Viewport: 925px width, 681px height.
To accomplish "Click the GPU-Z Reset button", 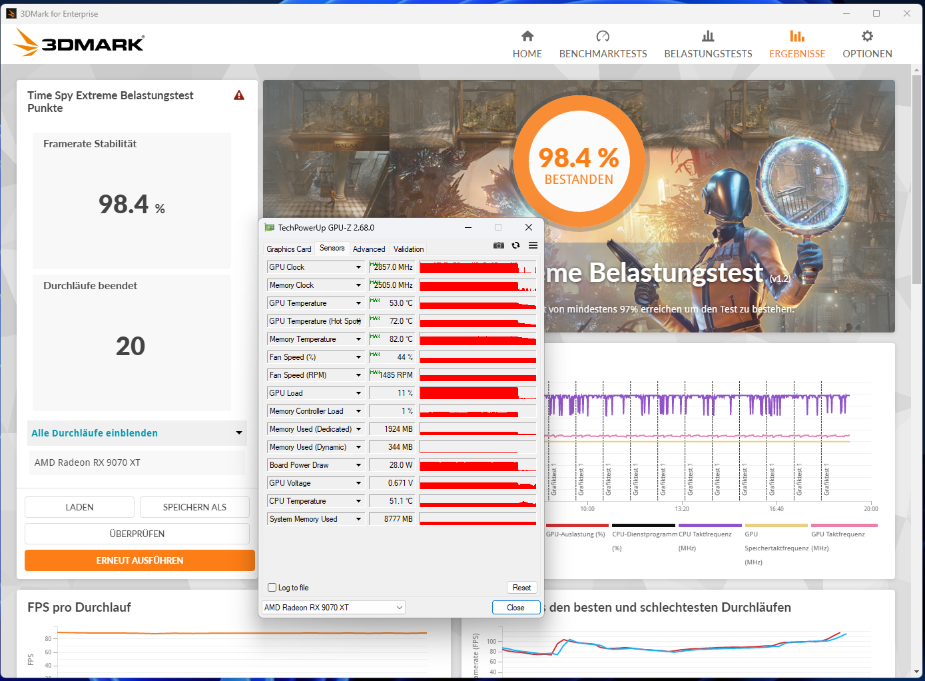I will [521, 588].
